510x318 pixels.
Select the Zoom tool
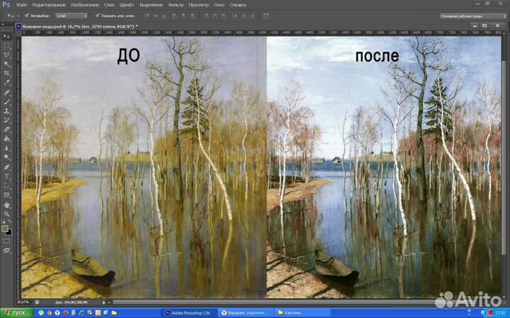tap(6, 214)
